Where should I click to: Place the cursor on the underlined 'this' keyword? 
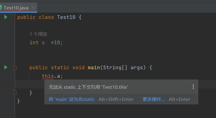(x=48, y=76)
